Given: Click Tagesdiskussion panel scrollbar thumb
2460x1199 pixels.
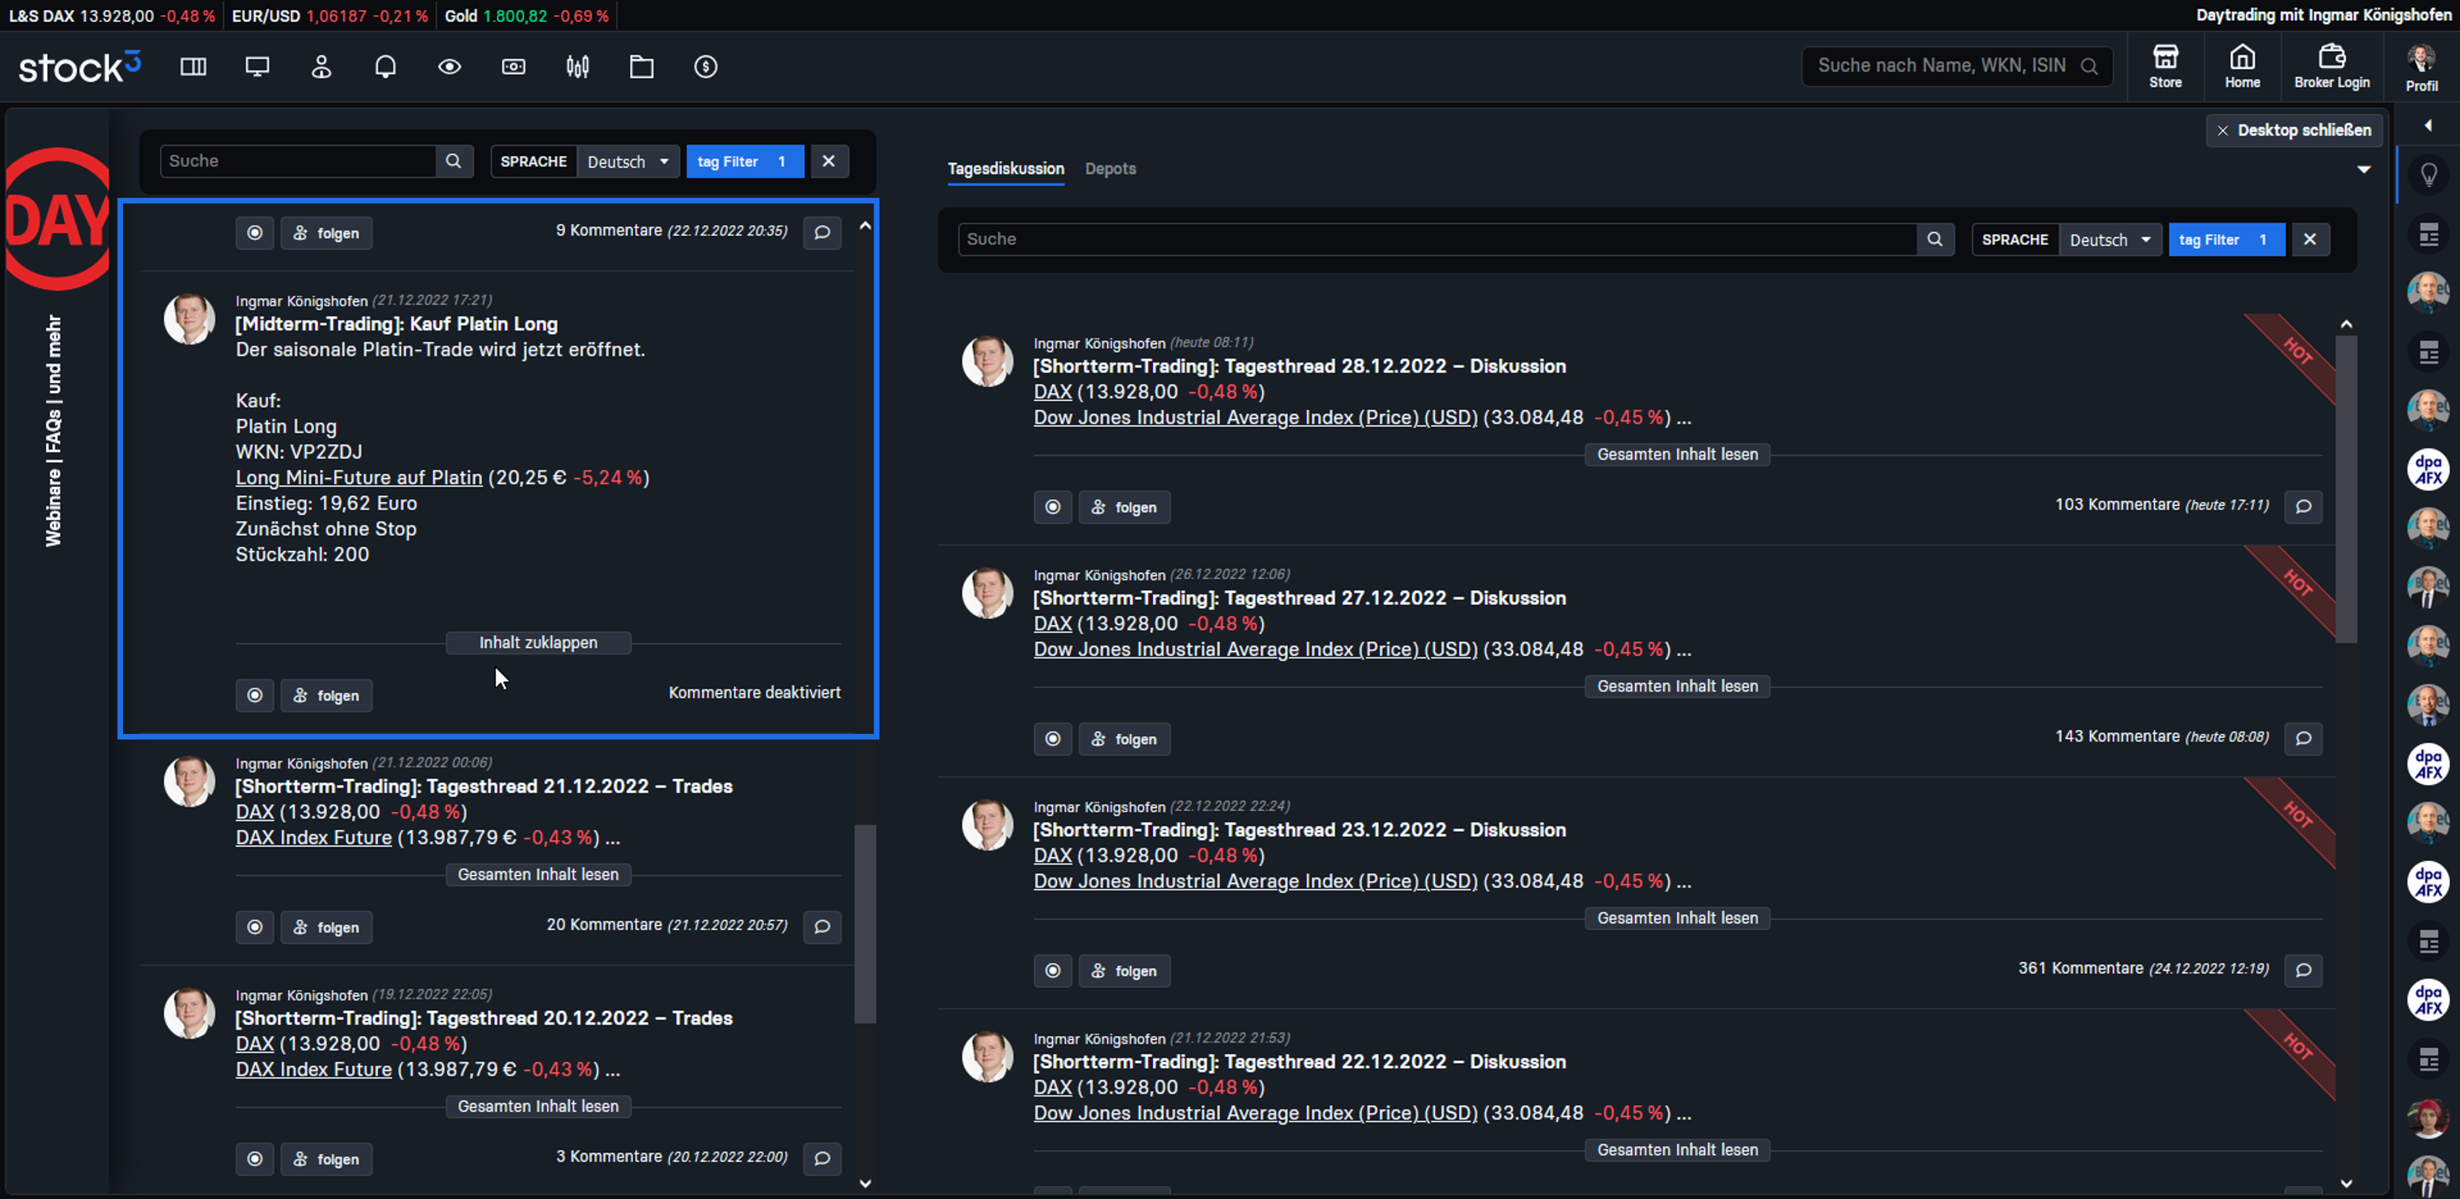Looking at the screenshot, I should click(2347, 489).
